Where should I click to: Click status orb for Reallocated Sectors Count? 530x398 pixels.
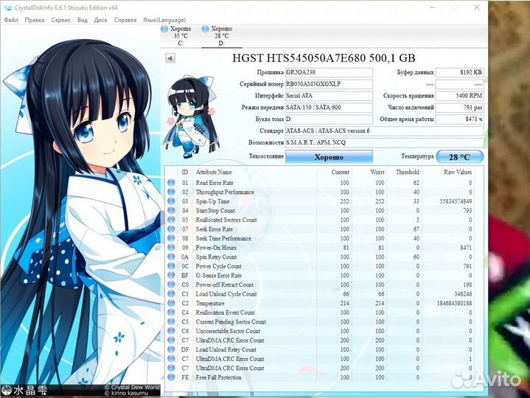(171, 220)
